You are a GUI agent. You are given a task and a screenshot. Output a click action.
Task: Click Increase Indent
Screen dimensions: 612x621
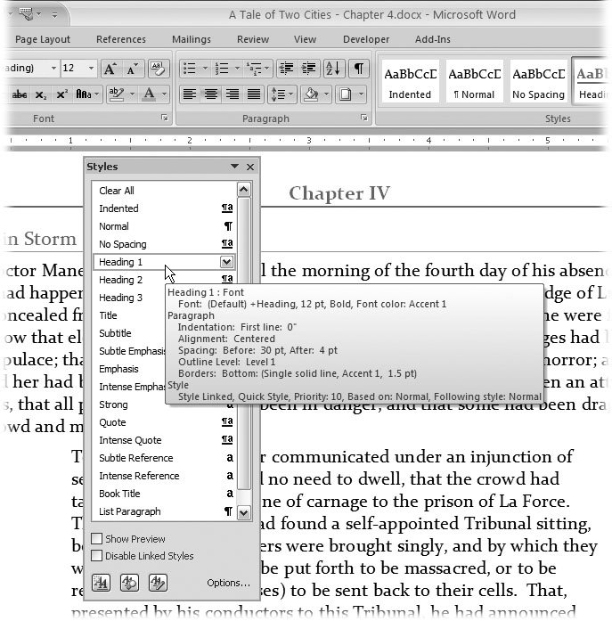coord(308,69)
